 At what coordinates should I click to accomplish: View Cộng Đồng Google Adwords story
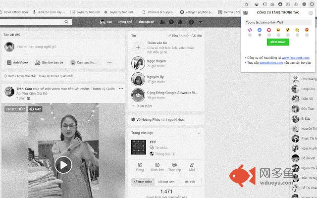138,95
